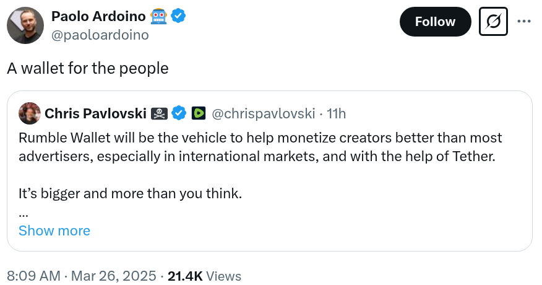The width and height of the screenshot is (542, 285).
Task: Follow Paolo Ardoino
Action: coord(435,22)
